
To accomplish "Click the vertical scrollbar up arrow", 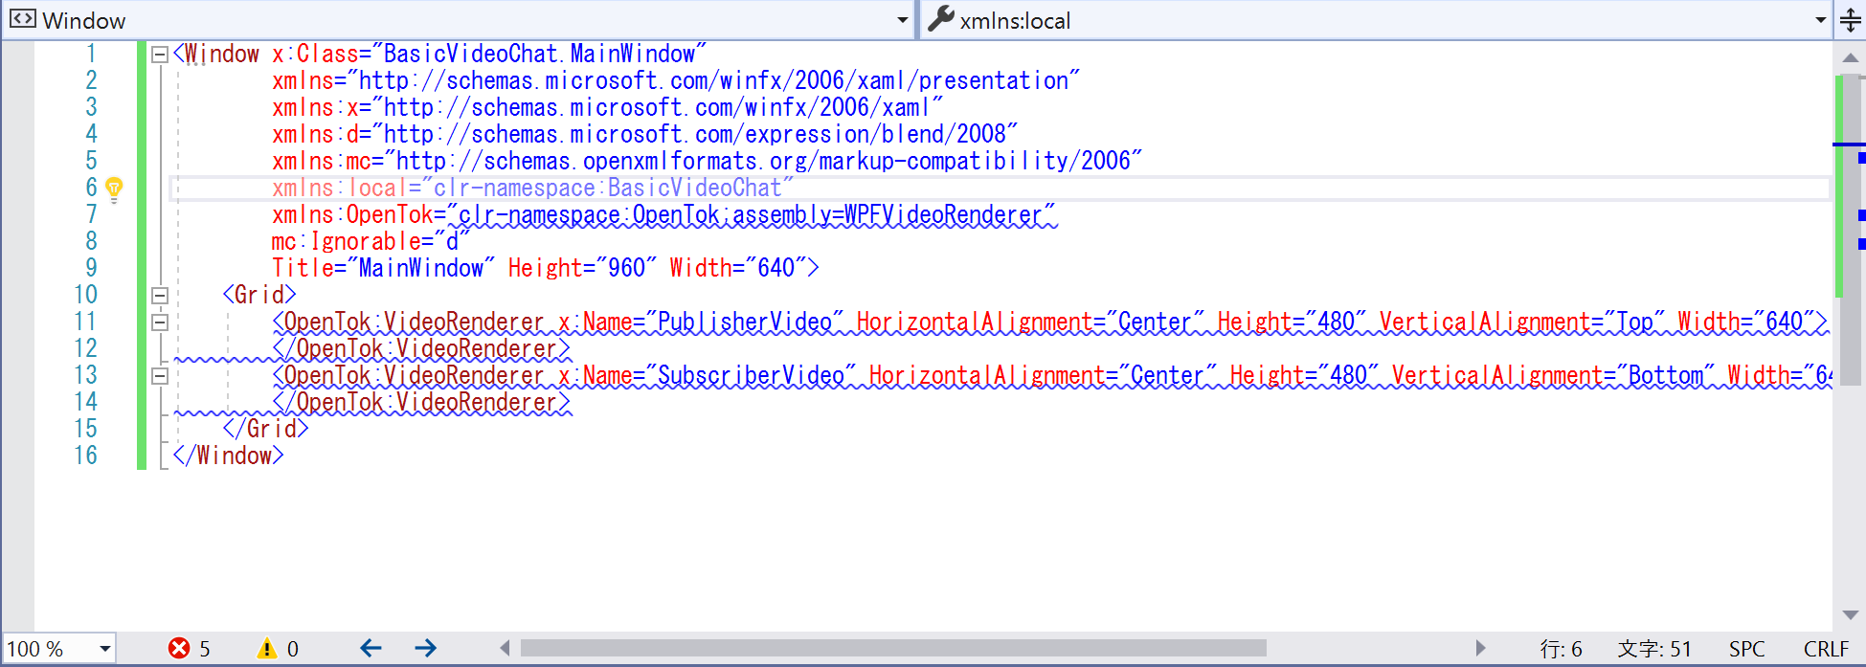I will click(x=1851, y=58).
